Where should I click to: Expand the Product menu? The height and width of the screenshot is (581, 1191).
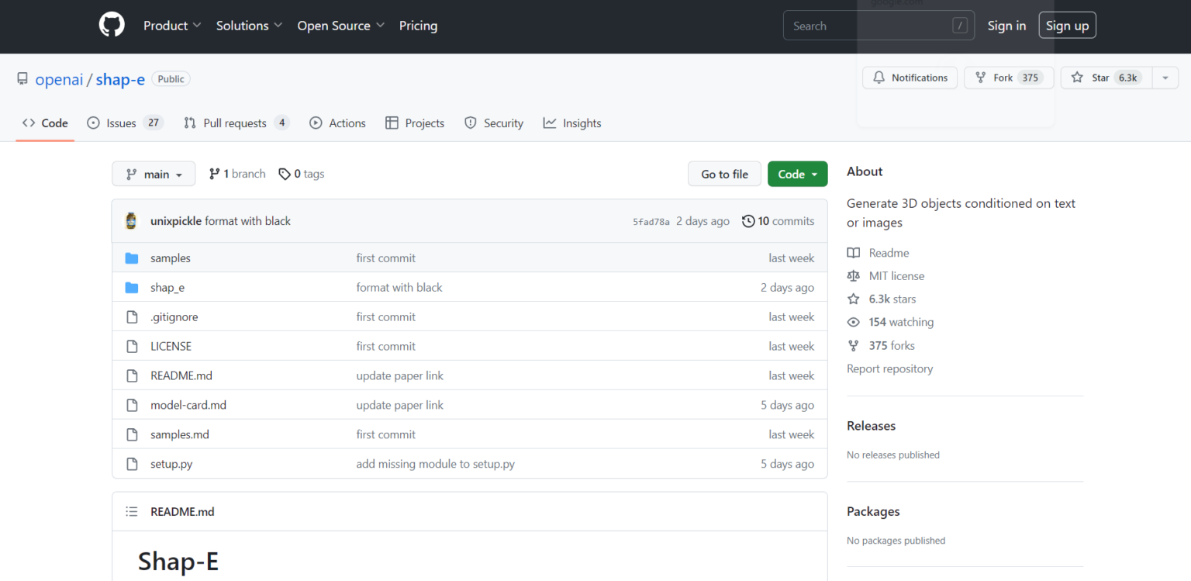[x=172, y=26]
